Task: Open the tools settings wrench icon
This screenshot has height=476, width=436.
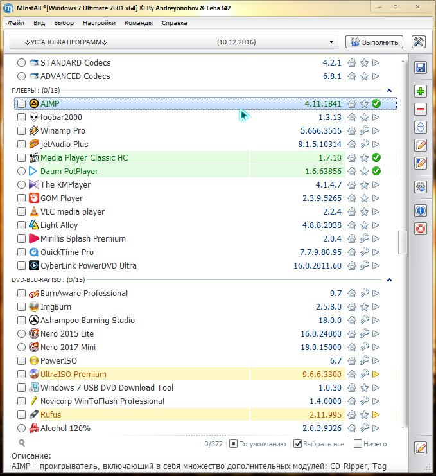Action: pyautogui.click(x=419, y=42)
